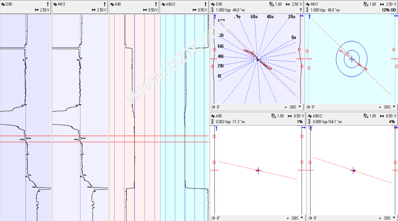Click the MIX1 strip chart waveform icon

55,4
